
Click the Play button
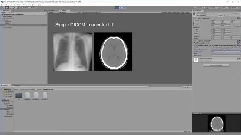pos(117,7)
